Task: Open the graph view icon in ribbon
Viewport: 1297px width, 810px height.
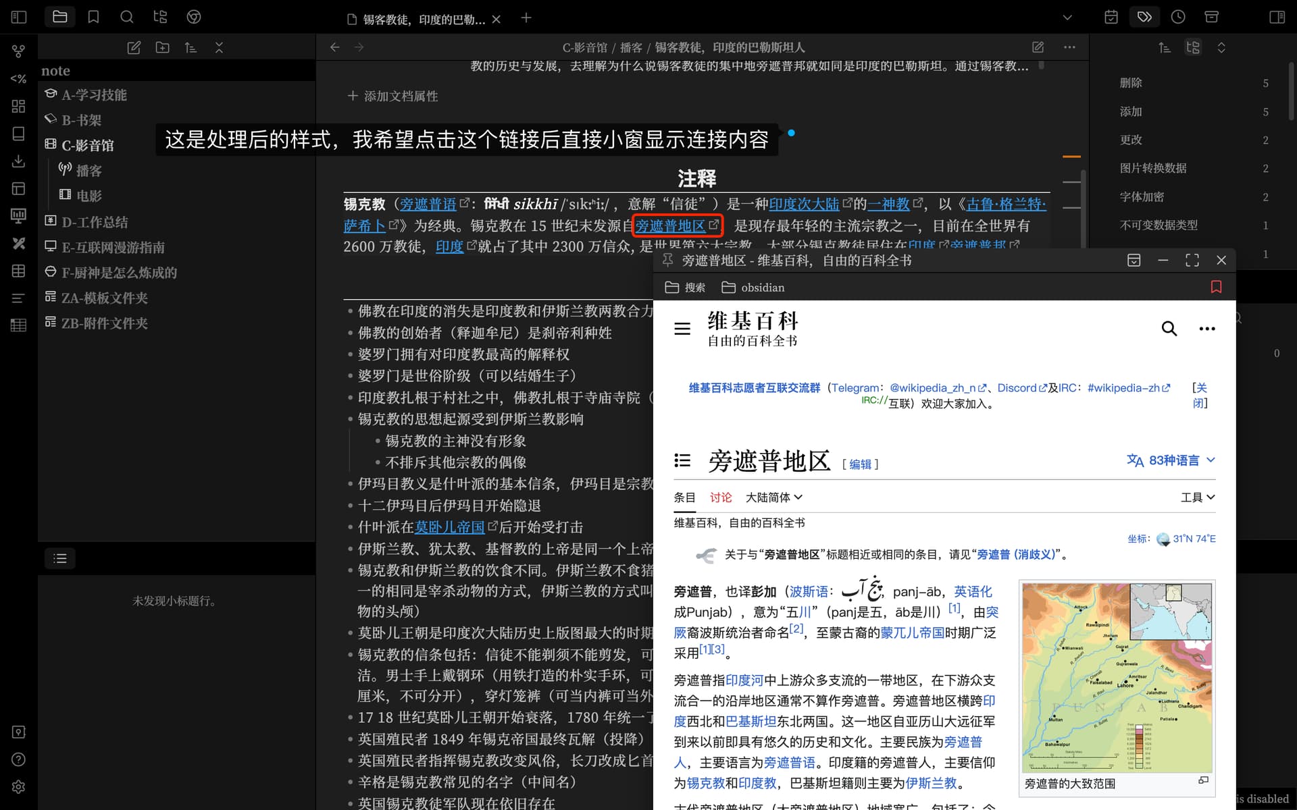Action: click(x=18, y=51)
